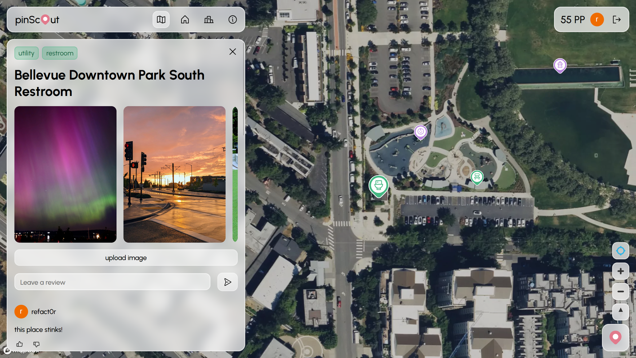636x358 pixels.
Task: Like refact0r's review with thumbs up
Action: [x=20, y=344]
